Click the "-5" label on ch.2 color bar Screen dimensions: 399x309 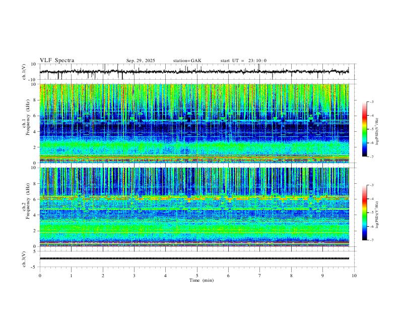click(x=372, y=213)
